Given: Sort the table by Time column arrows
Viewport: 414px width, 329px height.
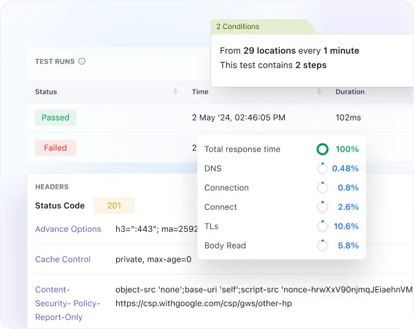Looking at the screenshot, I should click(x=319, y=92).
